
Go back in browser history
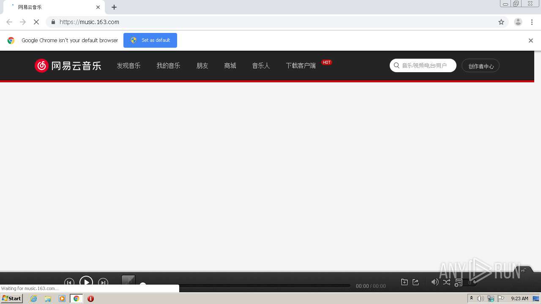coord(9,22)
